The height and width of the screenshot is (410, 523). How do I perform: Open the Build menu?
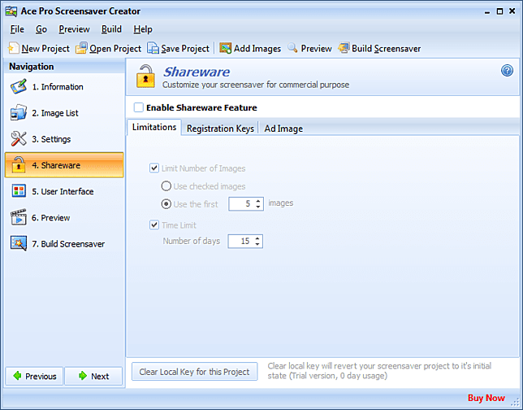[111, 29]
